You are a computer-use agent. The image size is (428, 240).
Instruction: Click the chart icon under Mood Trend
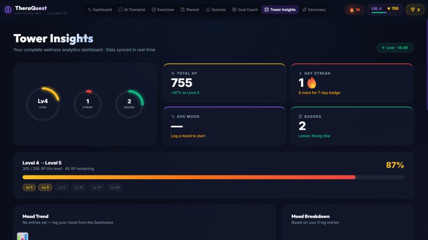point(22,236)
